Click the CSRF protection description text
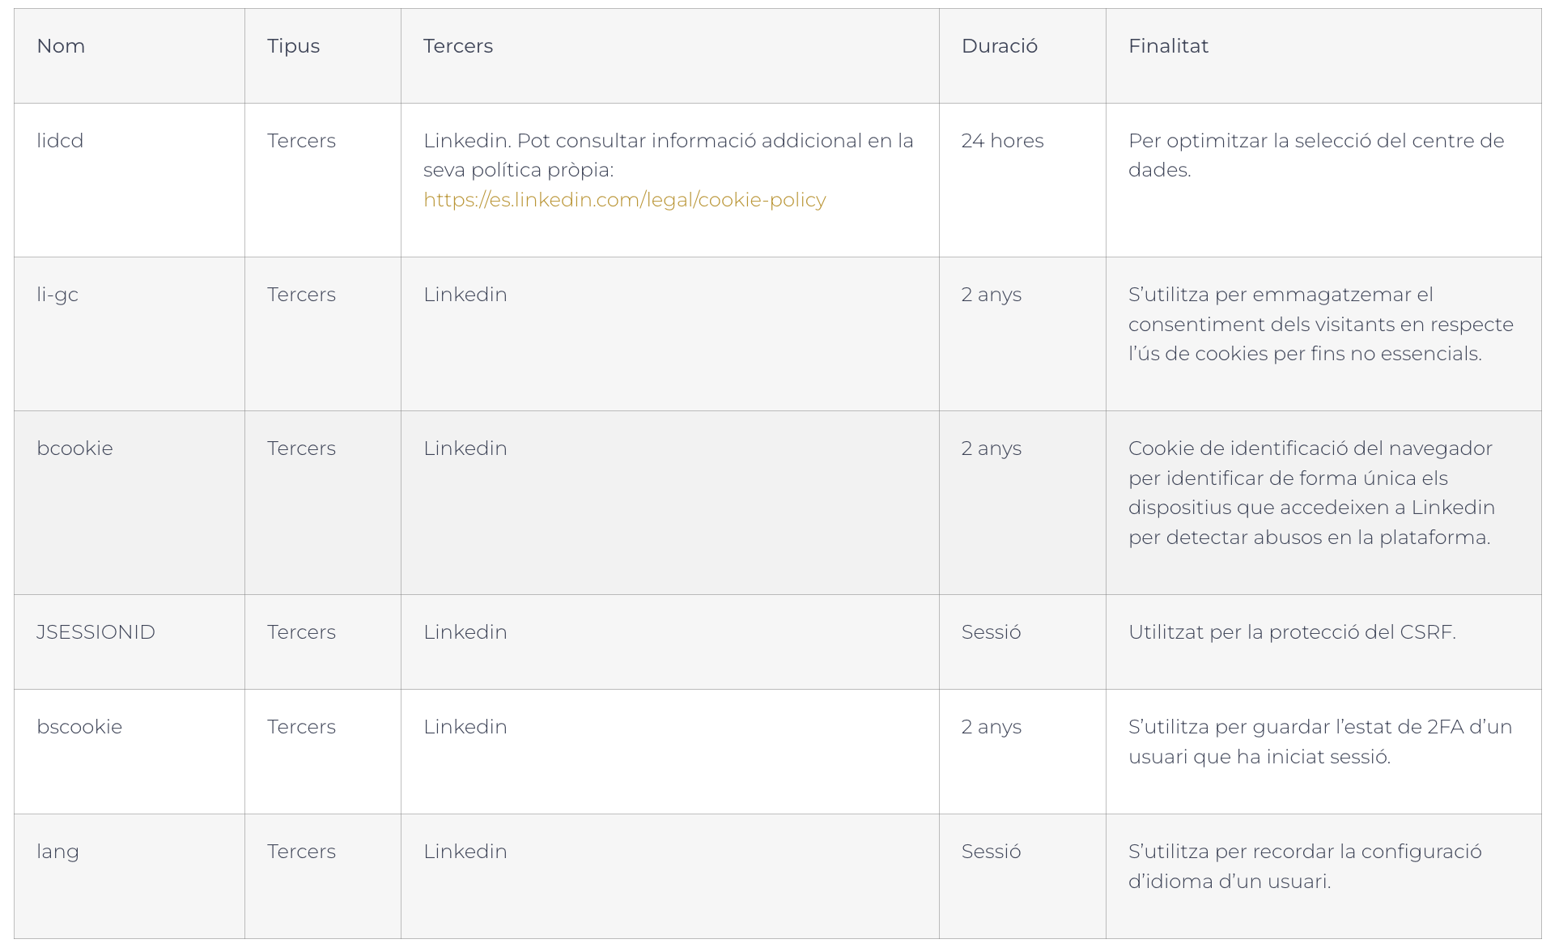Viewport: 1559px width, 952px height. tap(1292, 632)
